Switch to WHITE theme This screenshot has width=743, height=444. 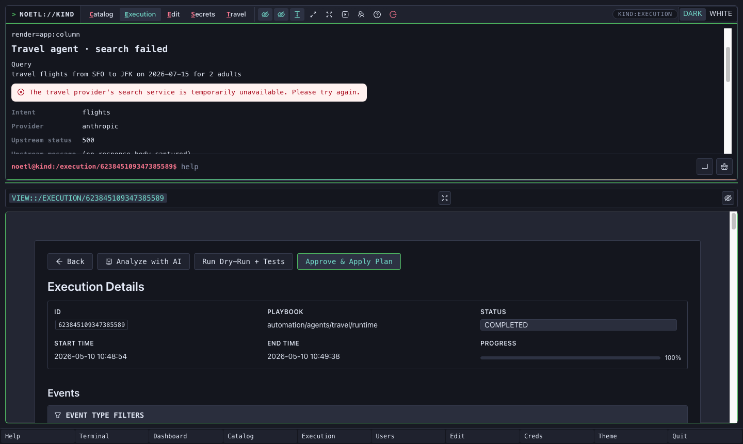(721, 14)
